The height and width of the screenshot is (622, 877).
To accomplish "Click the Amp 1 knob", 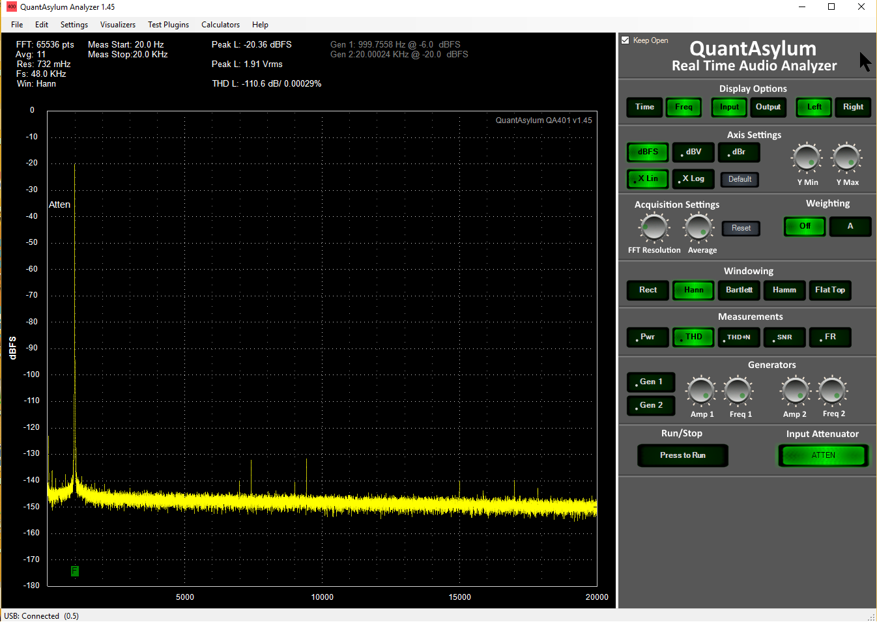I will point(701,390).
